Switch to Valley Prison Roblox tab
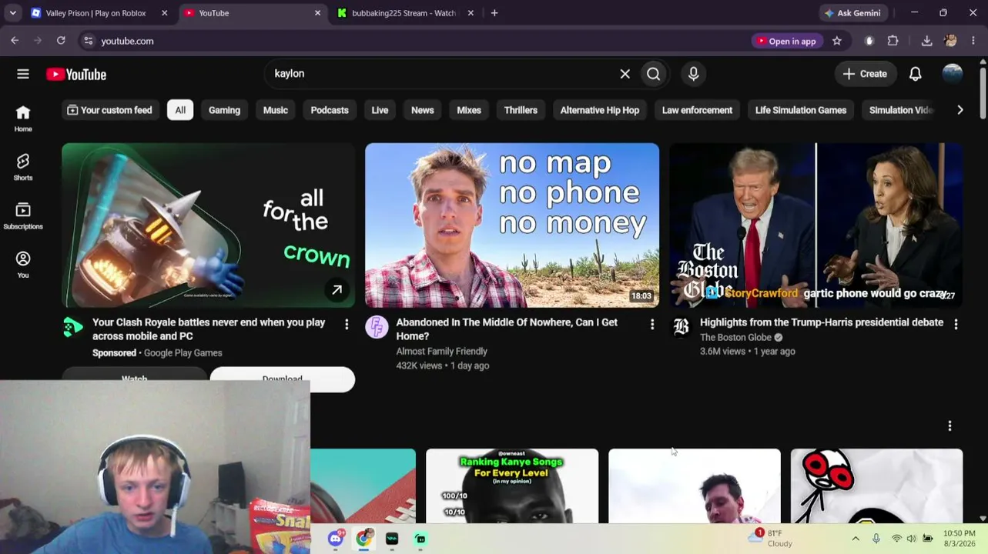The width and height of the screenshot is (988, 554). click(x=95, y=13)
